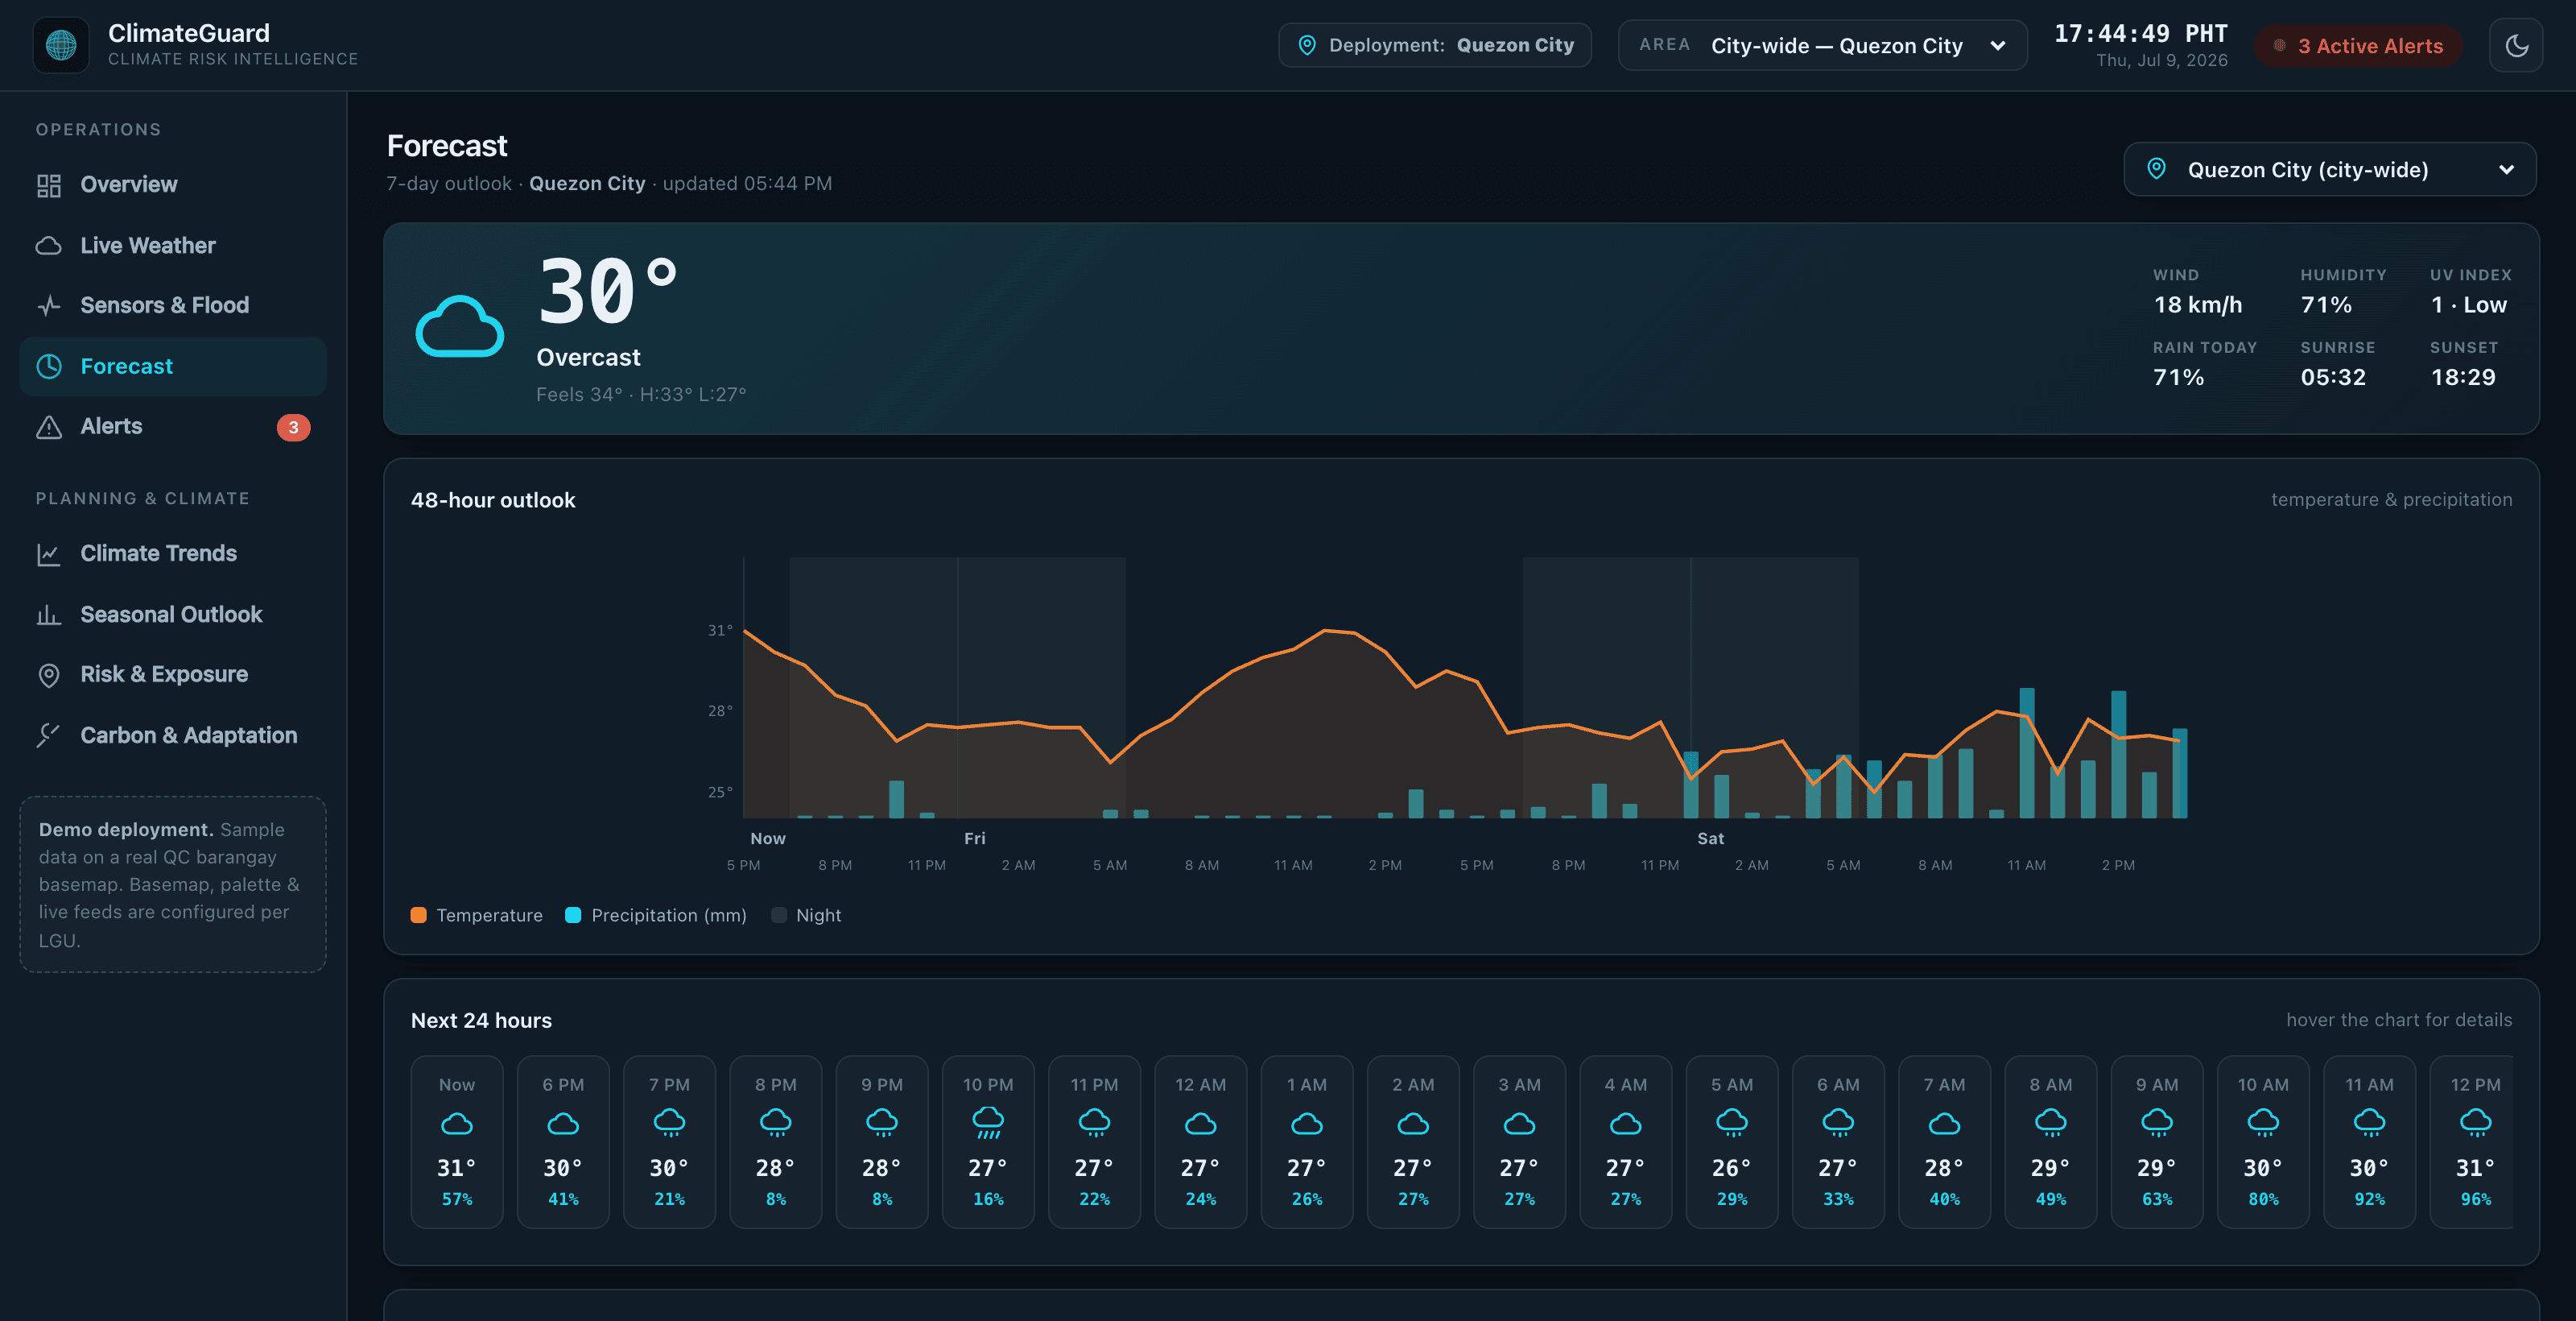Click the Risk & Exposure map pin icon
Screen dimensions: 2576x1321
[x=49, y=676]
